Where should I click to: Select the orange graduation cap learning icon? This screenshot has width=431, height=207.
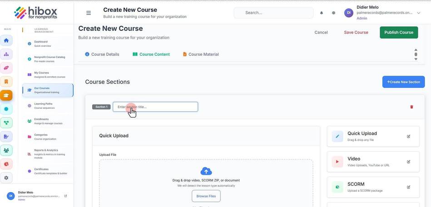point(6,96)
